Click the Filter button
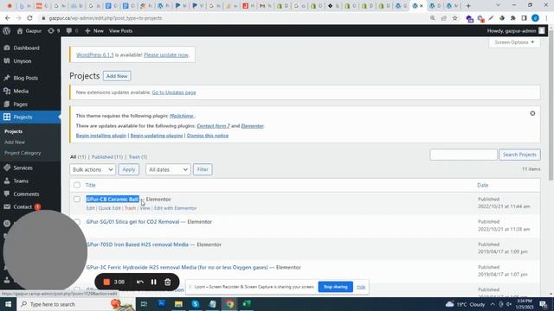The image size is (554, 311). pyautogui.click(x=203, y=169)
